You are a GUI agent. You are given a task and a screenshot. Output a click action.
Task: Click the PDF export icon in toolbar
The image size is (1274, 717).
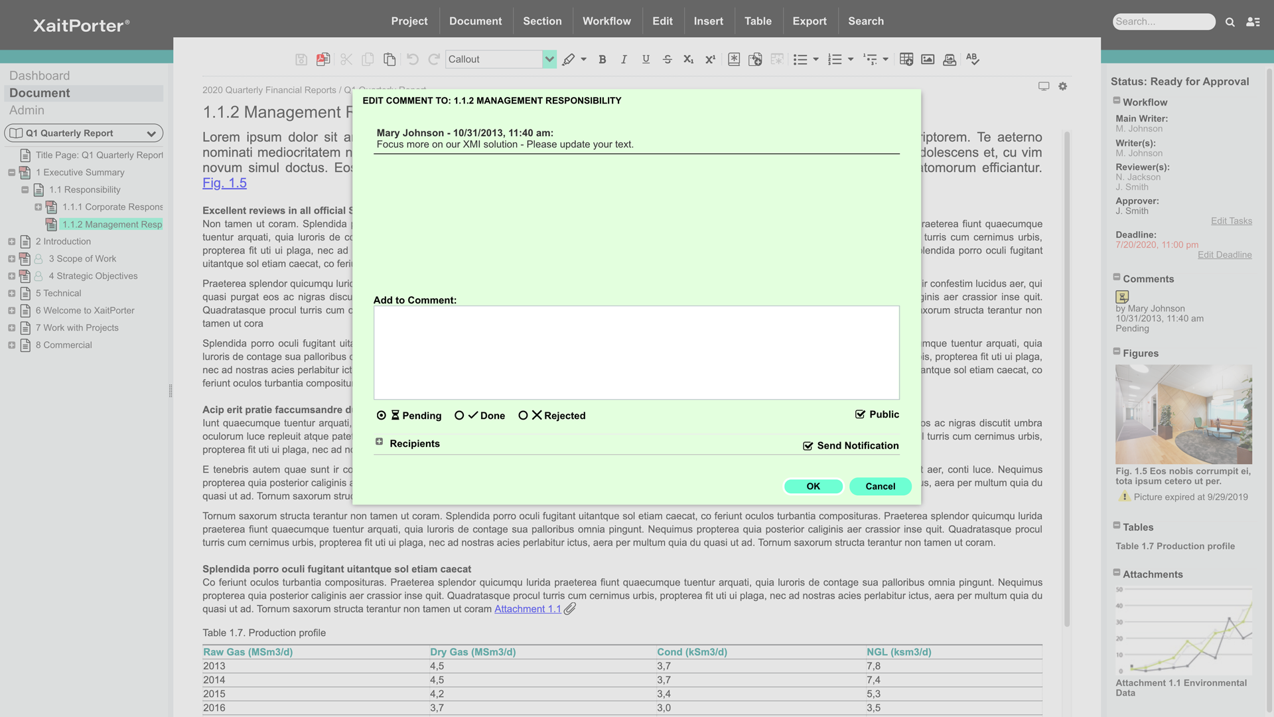pyautogui.click(x=323, y=60)
